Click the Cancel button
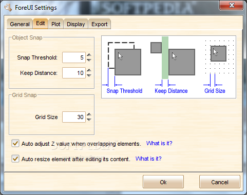 coord(220,182)
